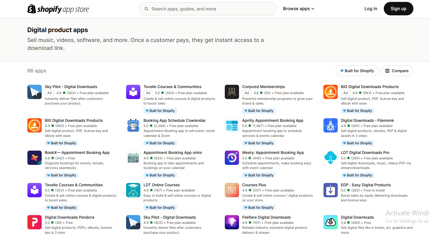Select the EDP Easy Digital Products icon

click(331, 190)
